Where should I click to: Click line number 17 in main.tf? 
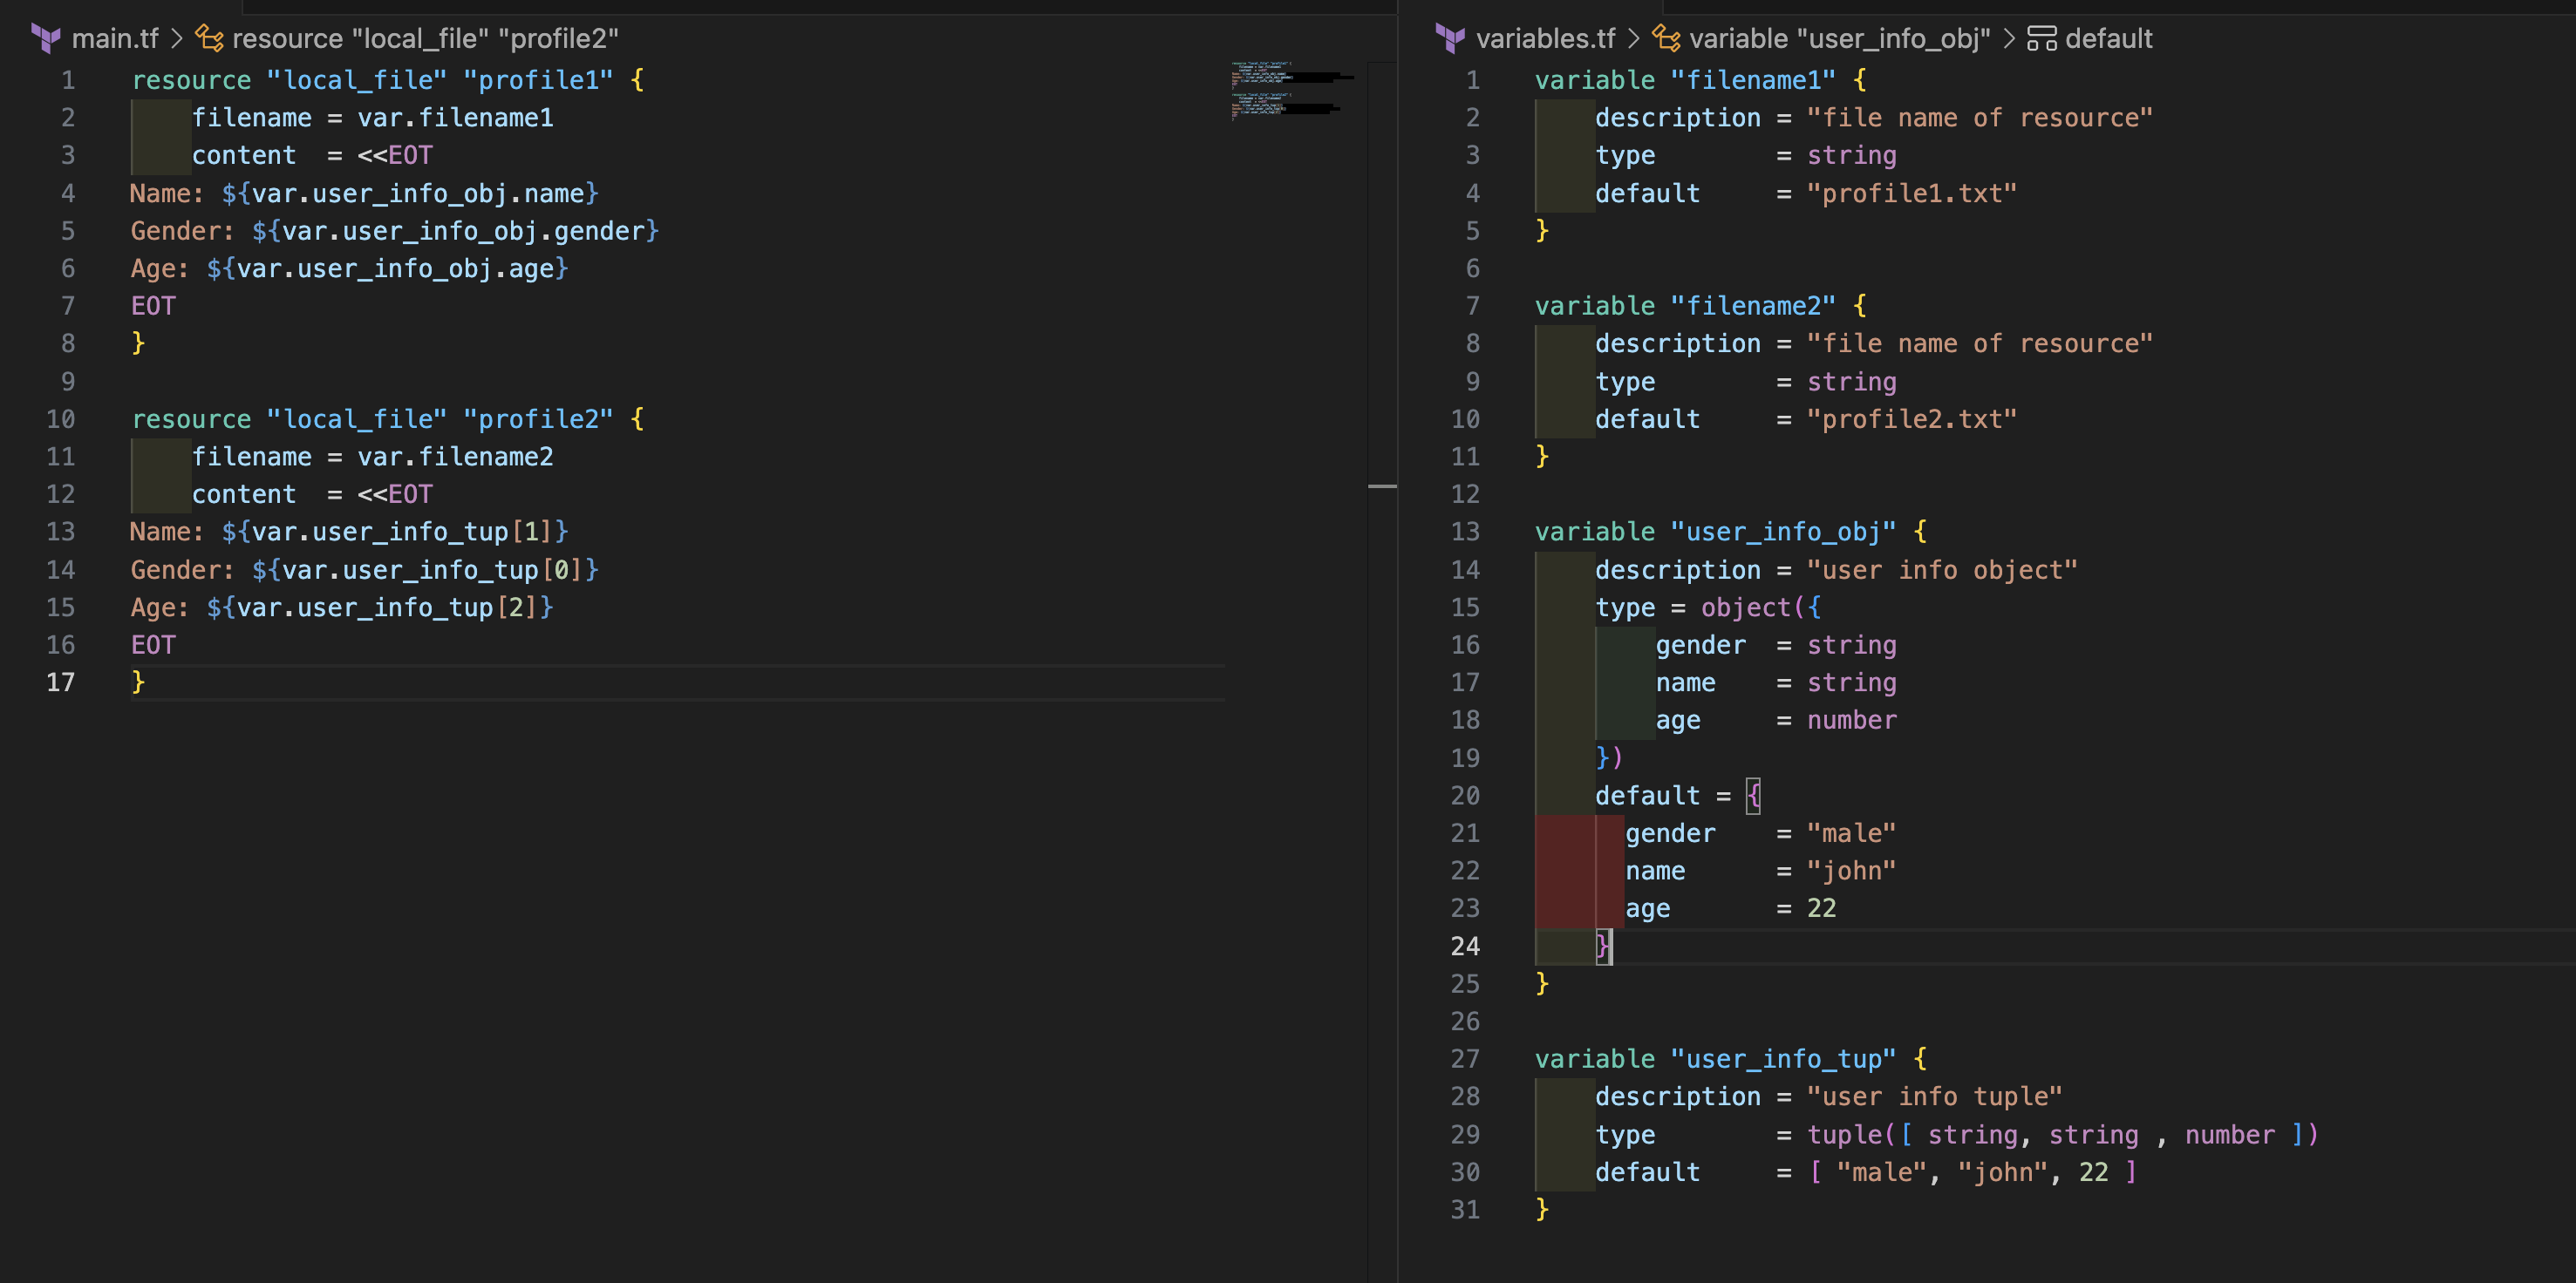61,682
